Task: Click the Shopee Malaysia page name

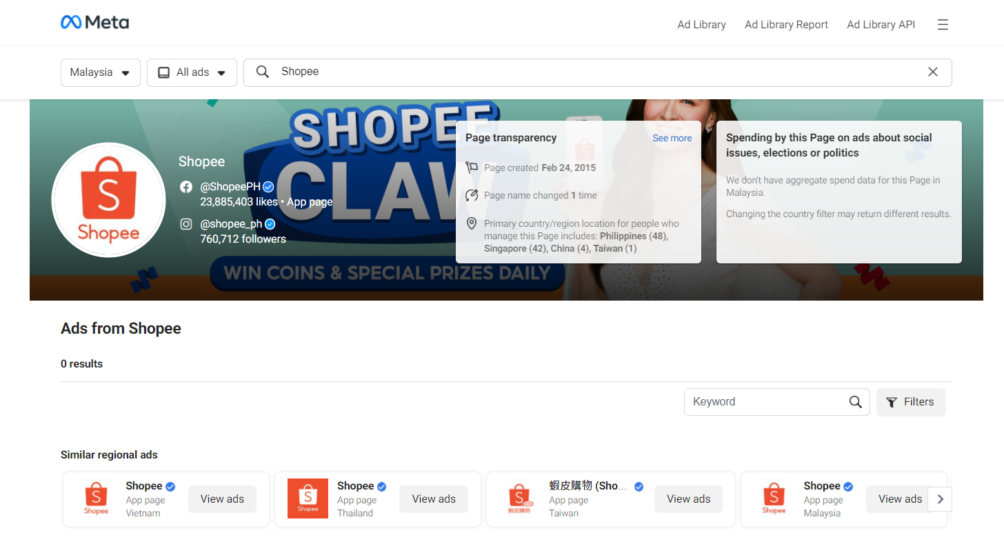Action: [822, 486]
